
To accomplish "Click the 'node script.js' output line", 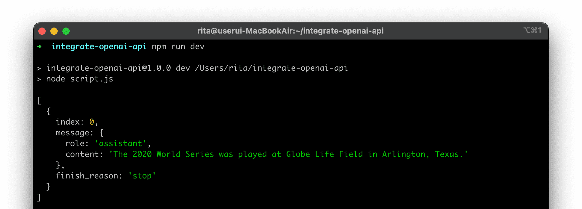I will [x=79, y=79].
